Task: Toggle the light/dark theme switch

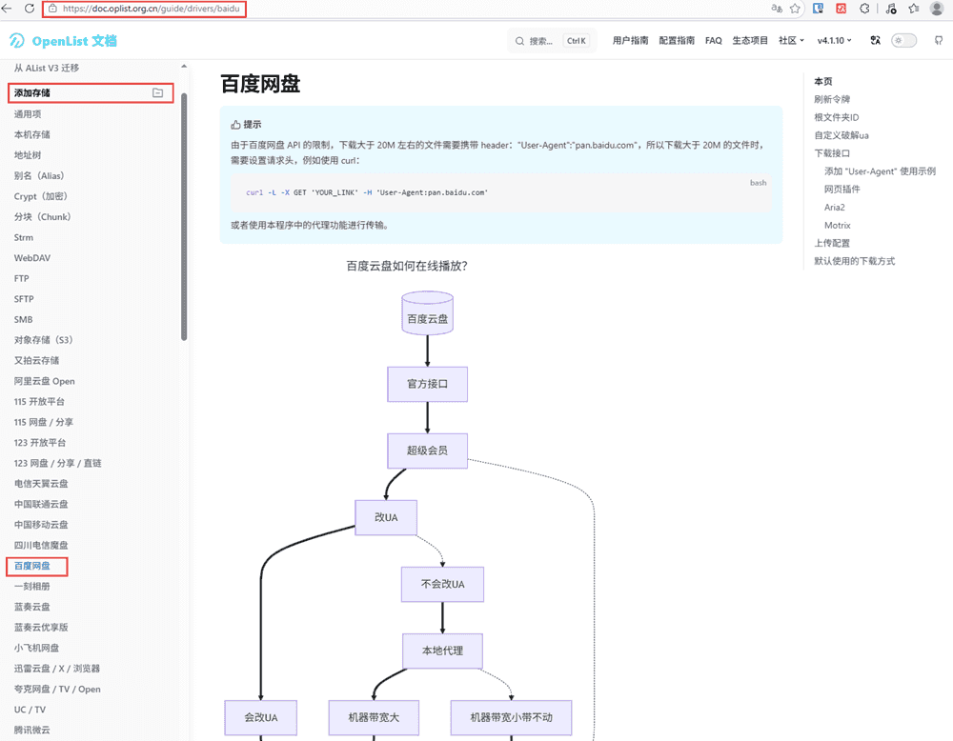Action: tap(903, 41)
